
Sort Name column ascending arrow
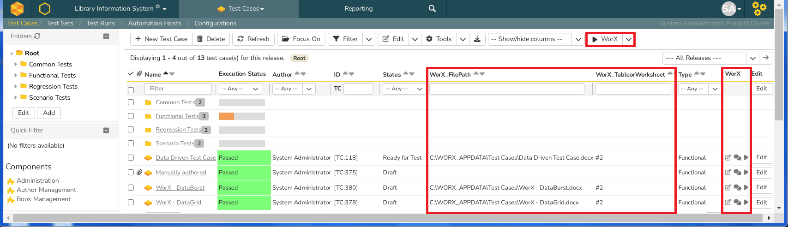coord(166,74)
